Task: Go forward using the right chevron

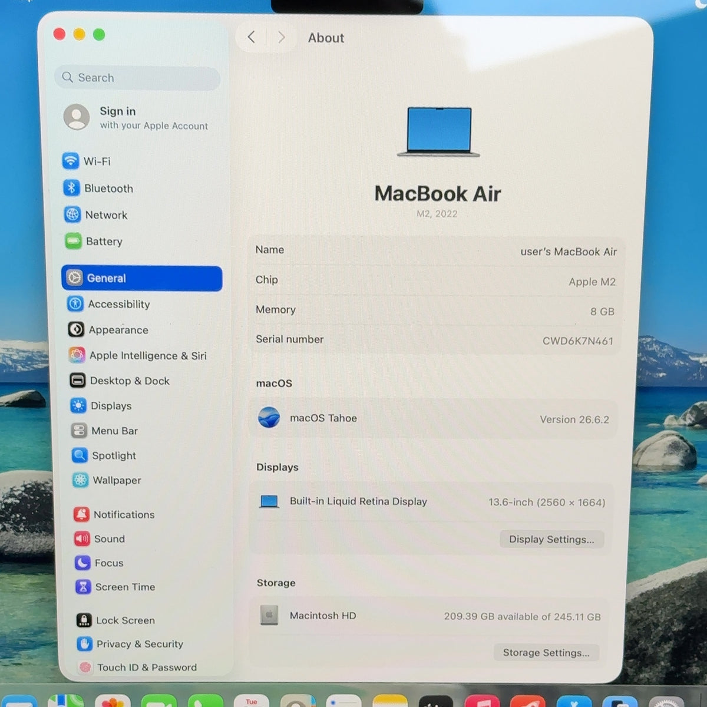Action: (x=282, y=37)
